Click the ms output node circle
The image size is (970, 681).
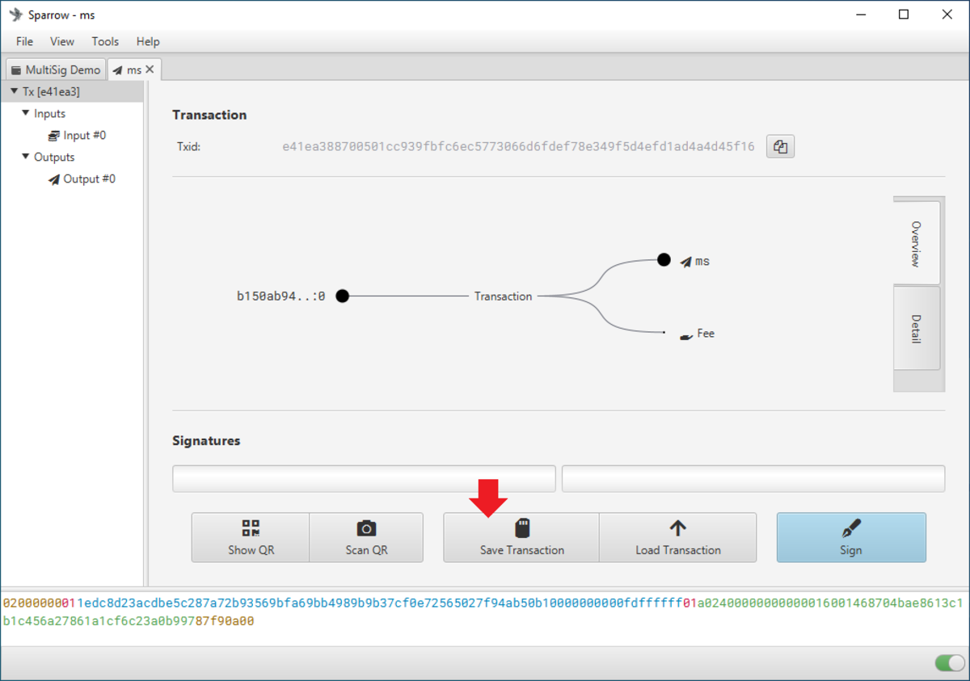[x=664, y=259]
